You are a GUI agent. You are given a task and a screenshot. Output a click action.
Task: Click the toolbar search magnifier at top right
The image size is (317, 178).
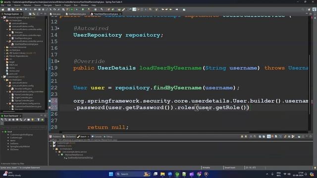point(303,9)
